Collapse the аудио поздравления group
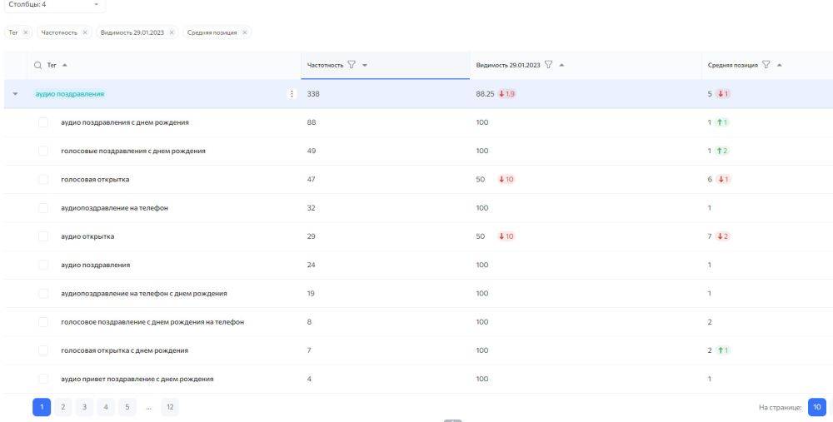Screen dimensions: 833x422 15,94
